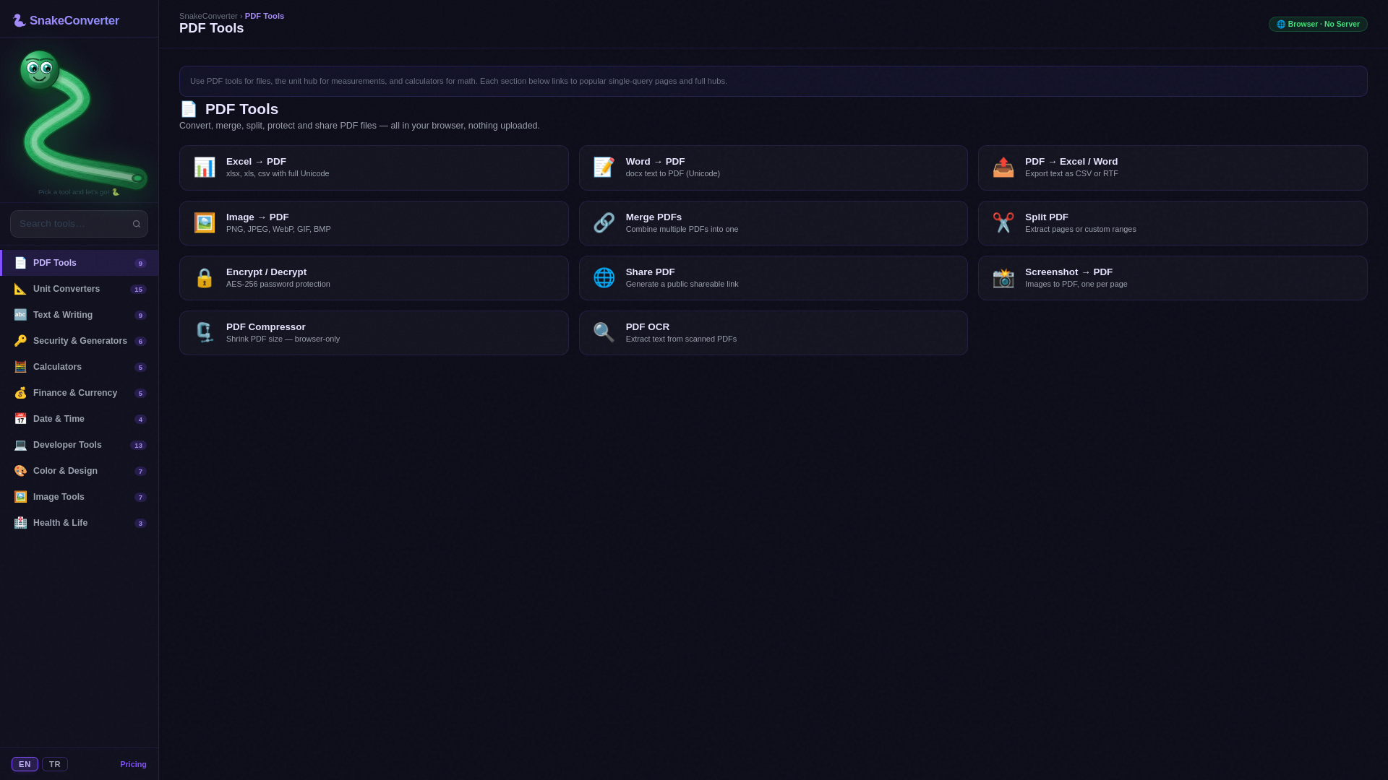Click the Security & Generators key icon
The width and height of the screenshot is (1388, 780).
click(20, 341)
